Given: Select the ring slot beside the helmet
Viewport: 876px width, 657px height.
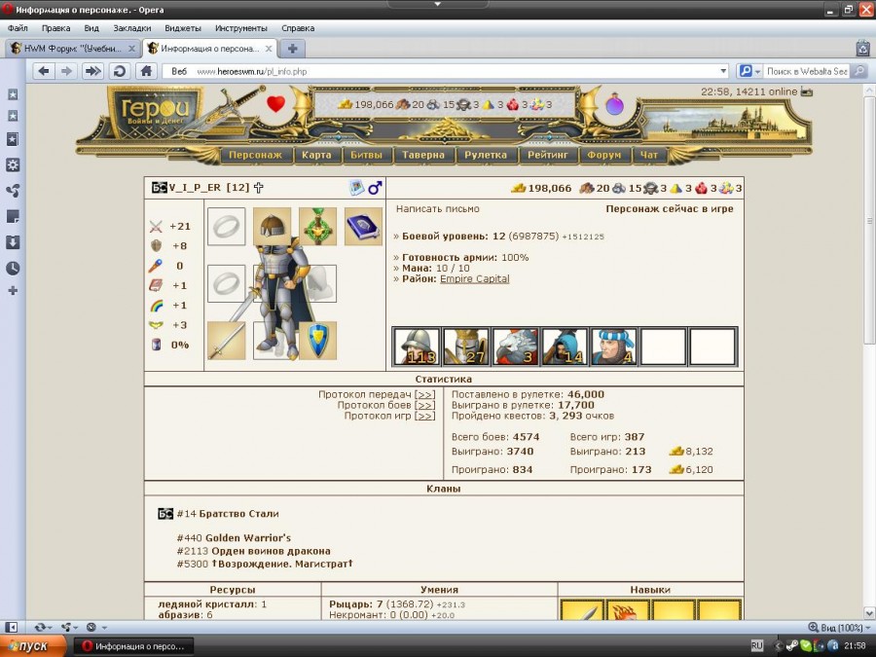Looking at the screenshot, I should 226,226.
